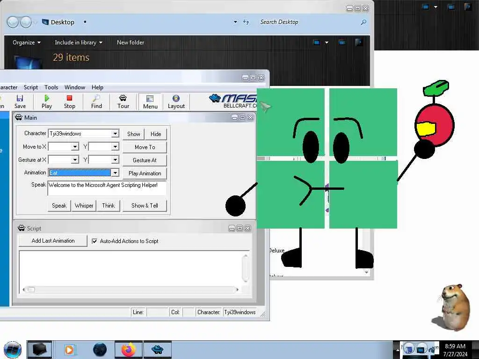Open the Layout toolbar option
This screenshot has width=479, height=359.
pos(176,101)
